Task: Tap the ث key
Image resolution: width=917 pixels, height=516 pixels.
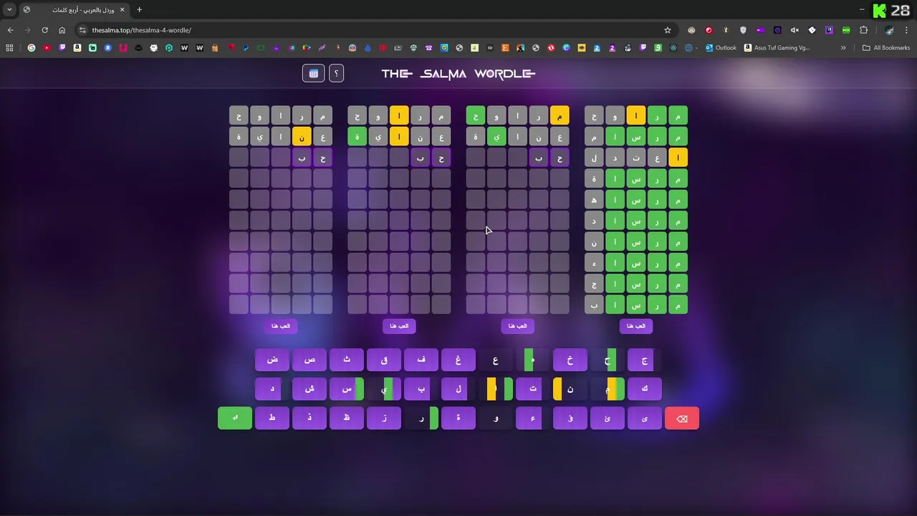Action: point(347,360)
